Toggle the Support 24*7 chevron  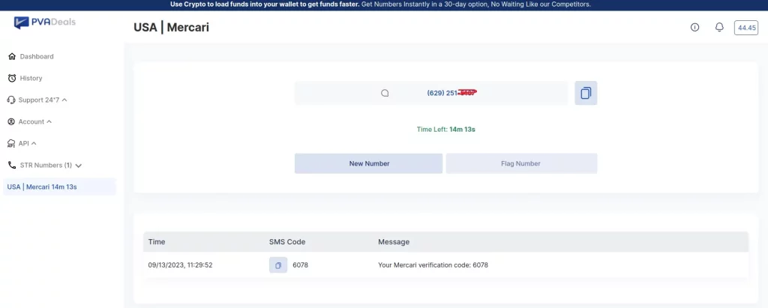(64, 100)
